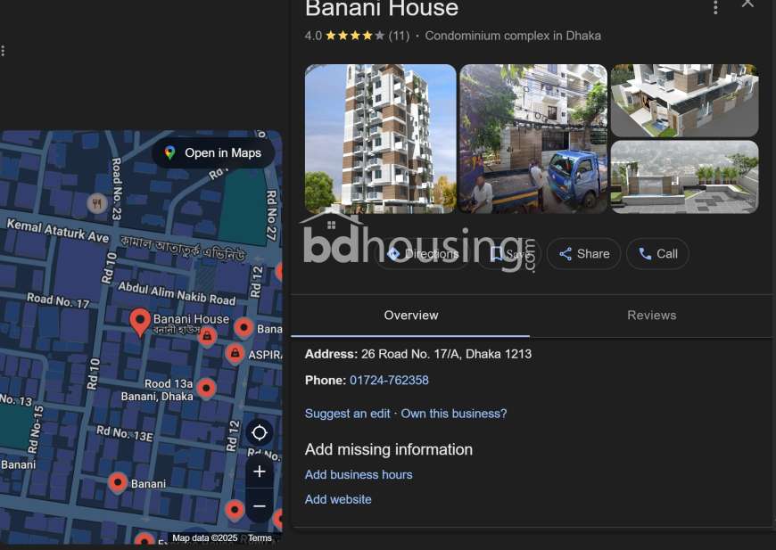The width and height of the screenshot is (776, 550).
Task: Center map with the my-location target icon
Action: click(260, 432)
